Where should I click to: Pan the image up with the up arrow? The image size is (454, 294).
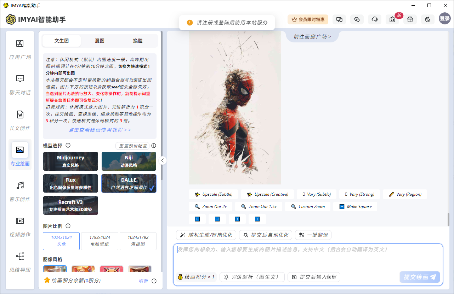(237, 219)
